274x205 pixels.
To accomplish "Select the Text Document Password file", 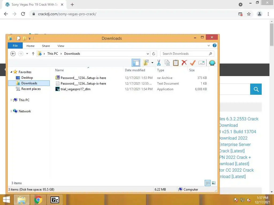I will coord(83,83).
